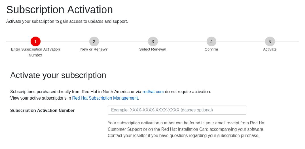Click the help text below the input

pyautogui.click(x=186, y=129)
